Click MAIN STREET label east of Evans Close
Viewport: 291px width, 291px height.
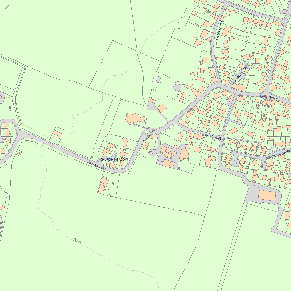(269, 98)
